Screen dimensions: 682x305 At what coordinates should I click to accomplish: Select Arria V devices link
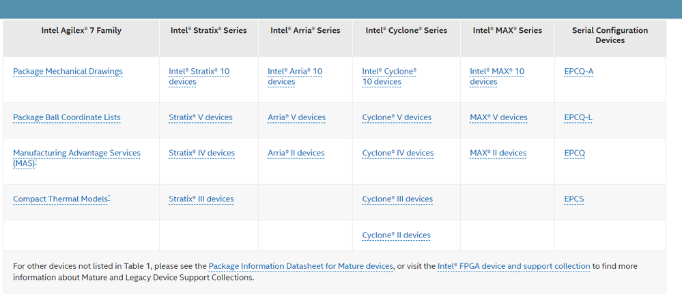pyautogui.click(x=296, y=117)
